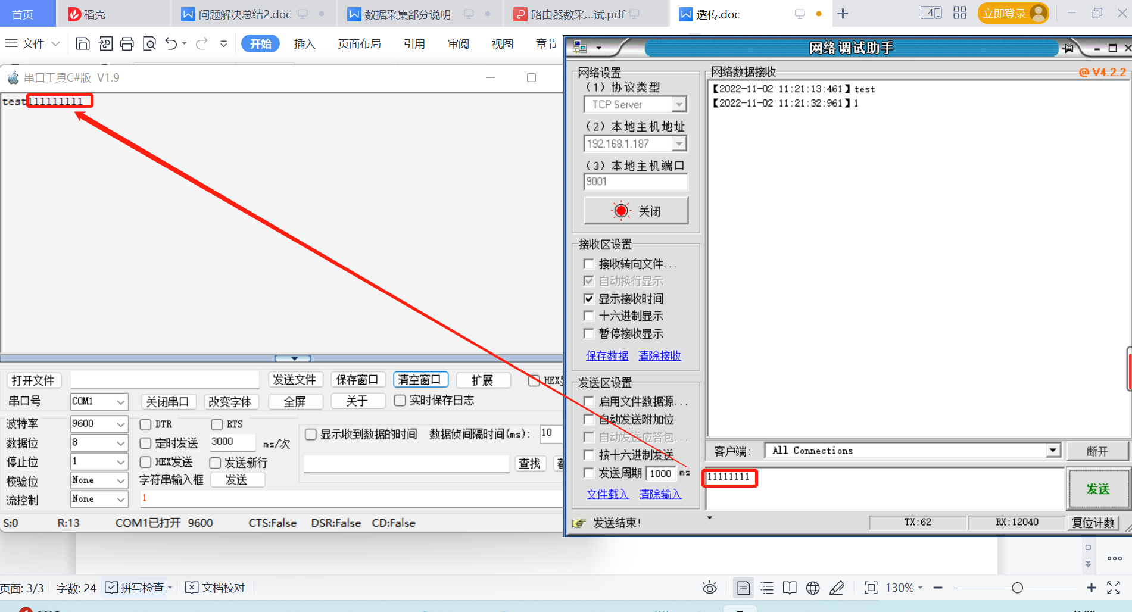1132x612 pixels.
Task: Switch to web layout via globe icon
Action: point(813,588)
